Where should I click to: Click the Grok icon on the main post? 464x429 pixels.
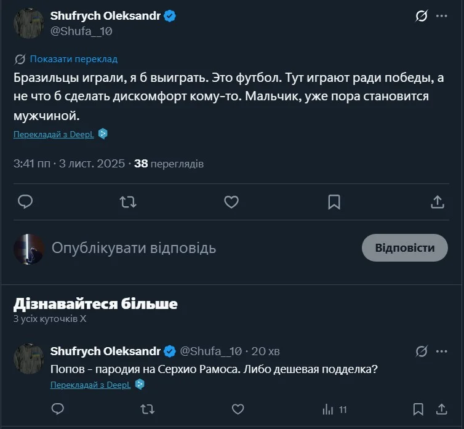pos(422,17)
